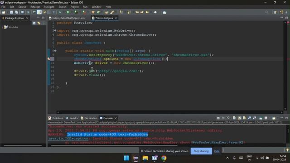This screenshot has height=163, width=290.
Task: Click the Open Perspective icon
Action: pyautogui.click(x=275, y=12)
